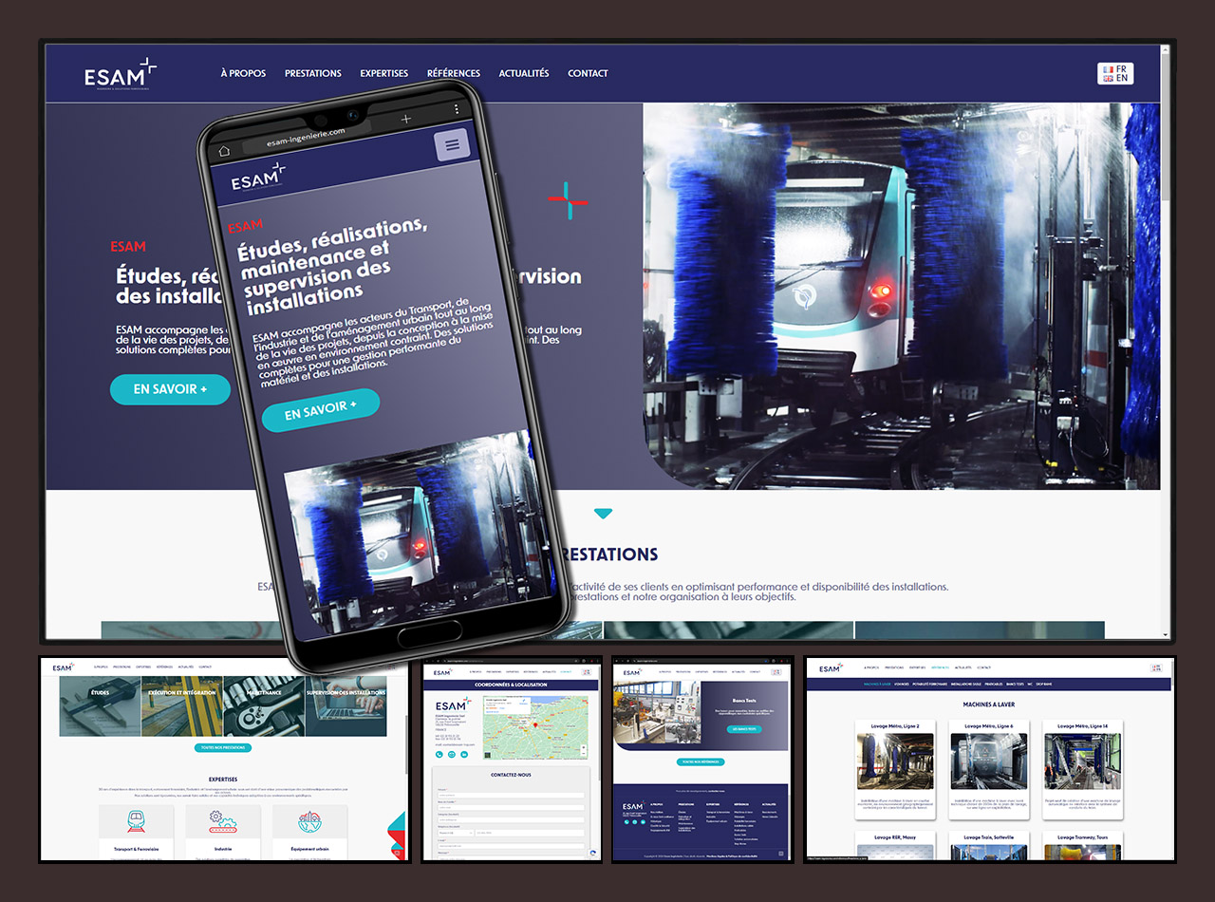Select the Industrie gears icon

tap(222, 822)
